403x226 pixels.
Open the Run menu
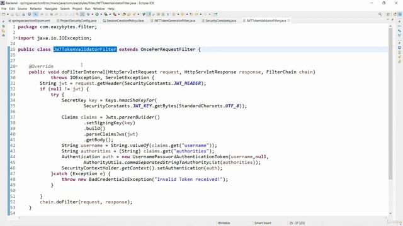[x=88, y=9]
